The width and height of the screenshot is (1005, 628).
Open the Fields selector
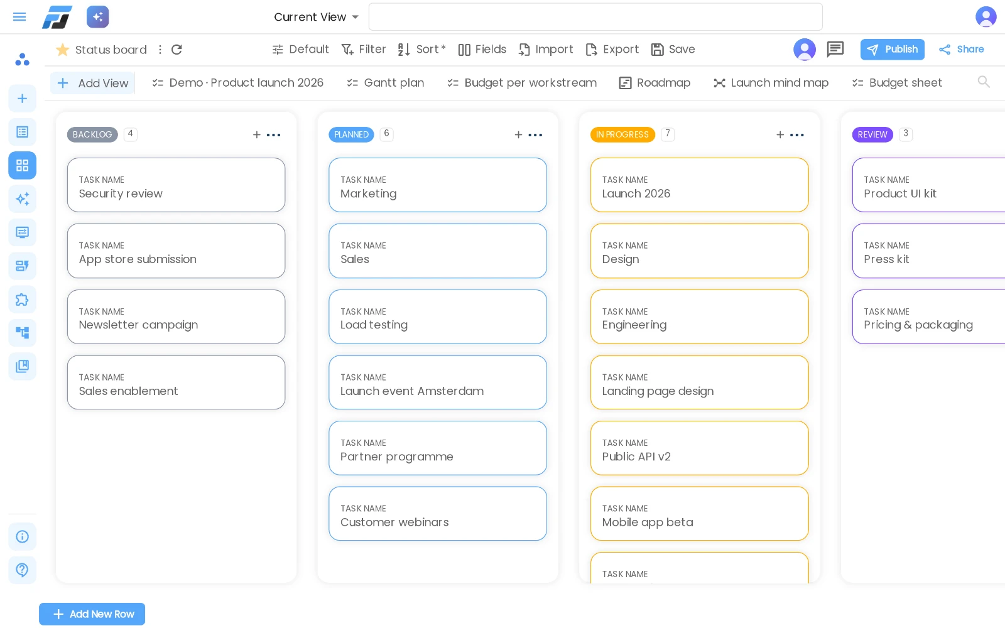[482, 50]
